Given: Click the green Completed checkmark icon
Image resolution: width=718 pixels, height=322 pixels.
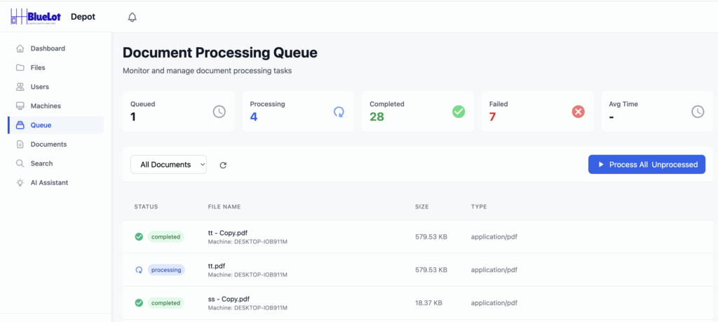Looking at the screenshot, I should coord(459,112).
